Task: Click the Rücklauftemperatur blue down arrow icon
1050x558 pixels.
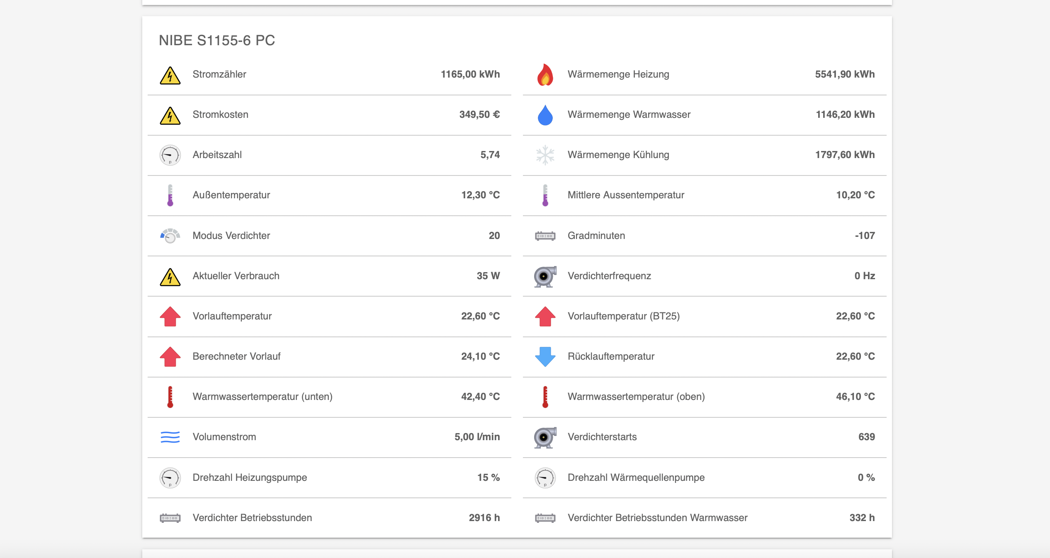Action: (x=545, y=357)
